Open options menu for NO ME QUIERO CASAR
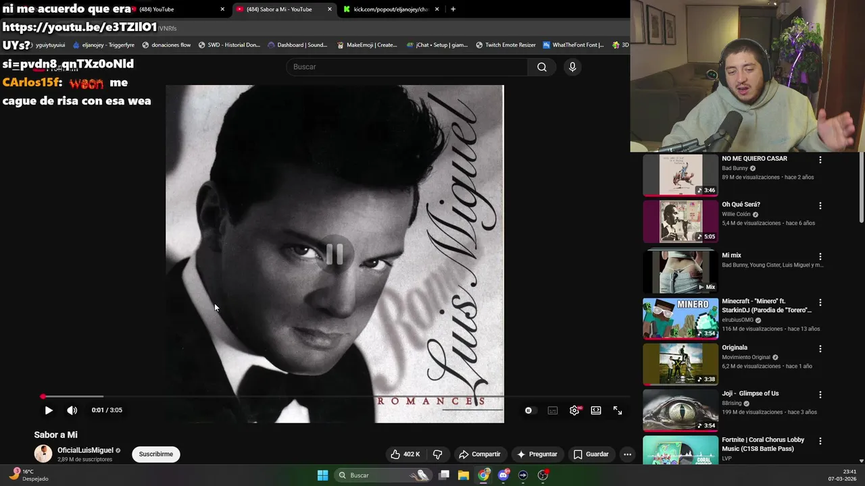Screen dimensions: 865x486 820,160
